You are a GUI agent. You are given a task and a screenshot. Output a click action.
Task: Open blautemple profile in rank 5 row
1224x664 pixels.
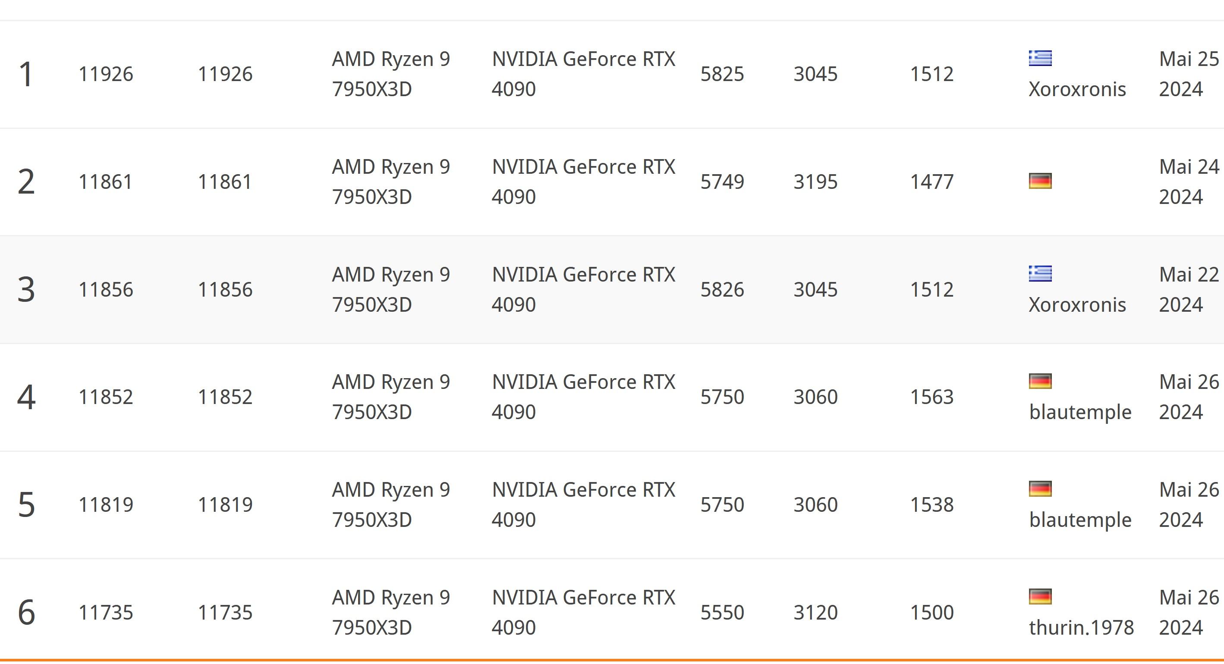[x=1080, y=520]
